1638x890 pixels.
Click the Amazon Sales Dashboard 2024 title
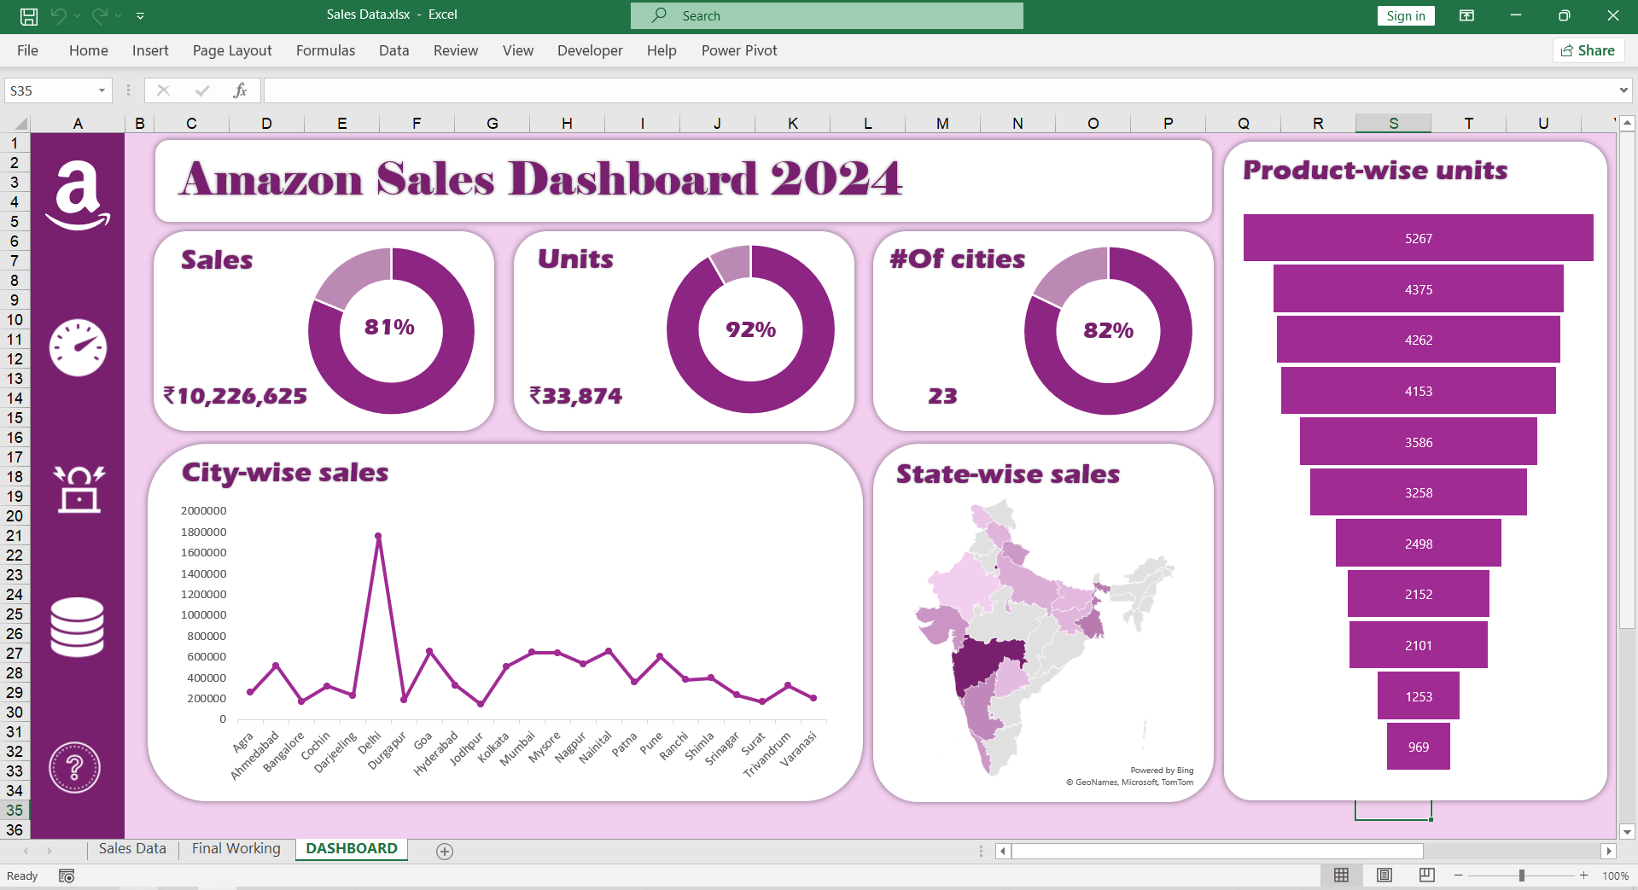click(541, 179)
